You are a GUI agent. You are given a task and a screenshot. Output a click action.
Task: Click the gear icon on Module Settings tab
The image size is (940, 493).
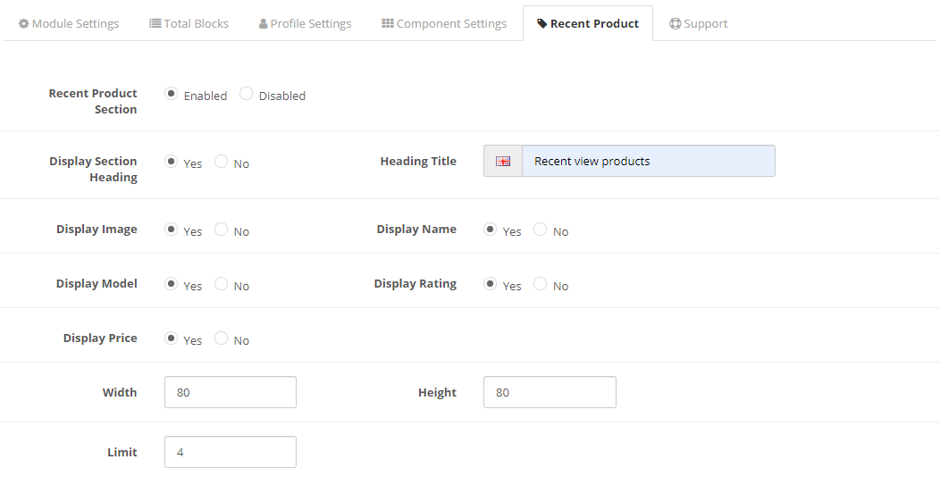pyautogui.click(x=23, y=24)
